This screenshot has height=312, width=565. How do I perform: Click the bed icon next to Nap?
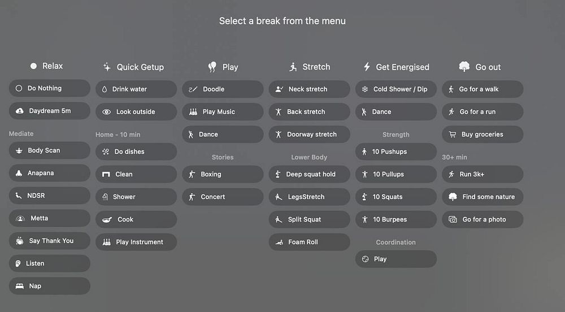point(20,286)
